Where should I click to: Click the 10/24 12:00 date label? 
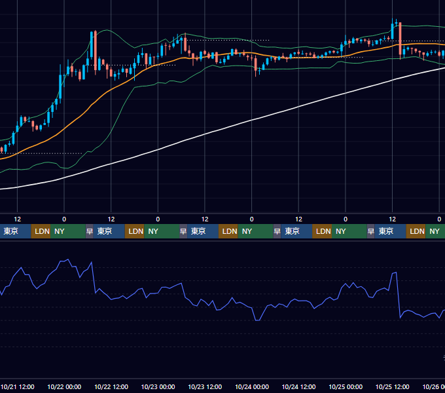(298, 386)
